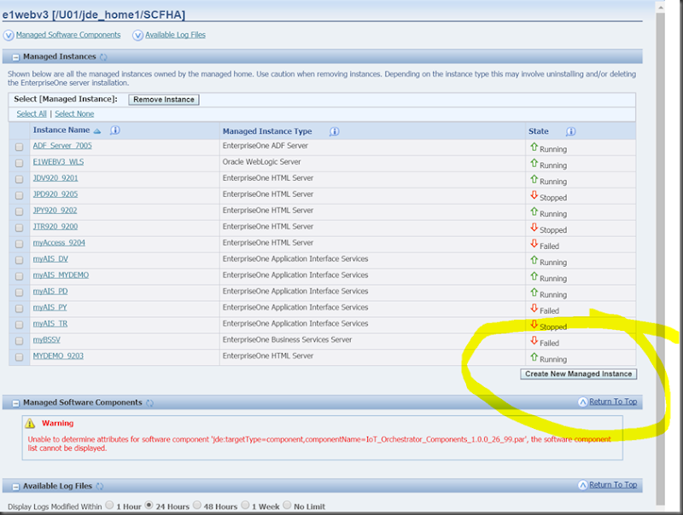Jump to Managed Software Components link at top
The image size is (683, 515).
(x=68, y=35)
